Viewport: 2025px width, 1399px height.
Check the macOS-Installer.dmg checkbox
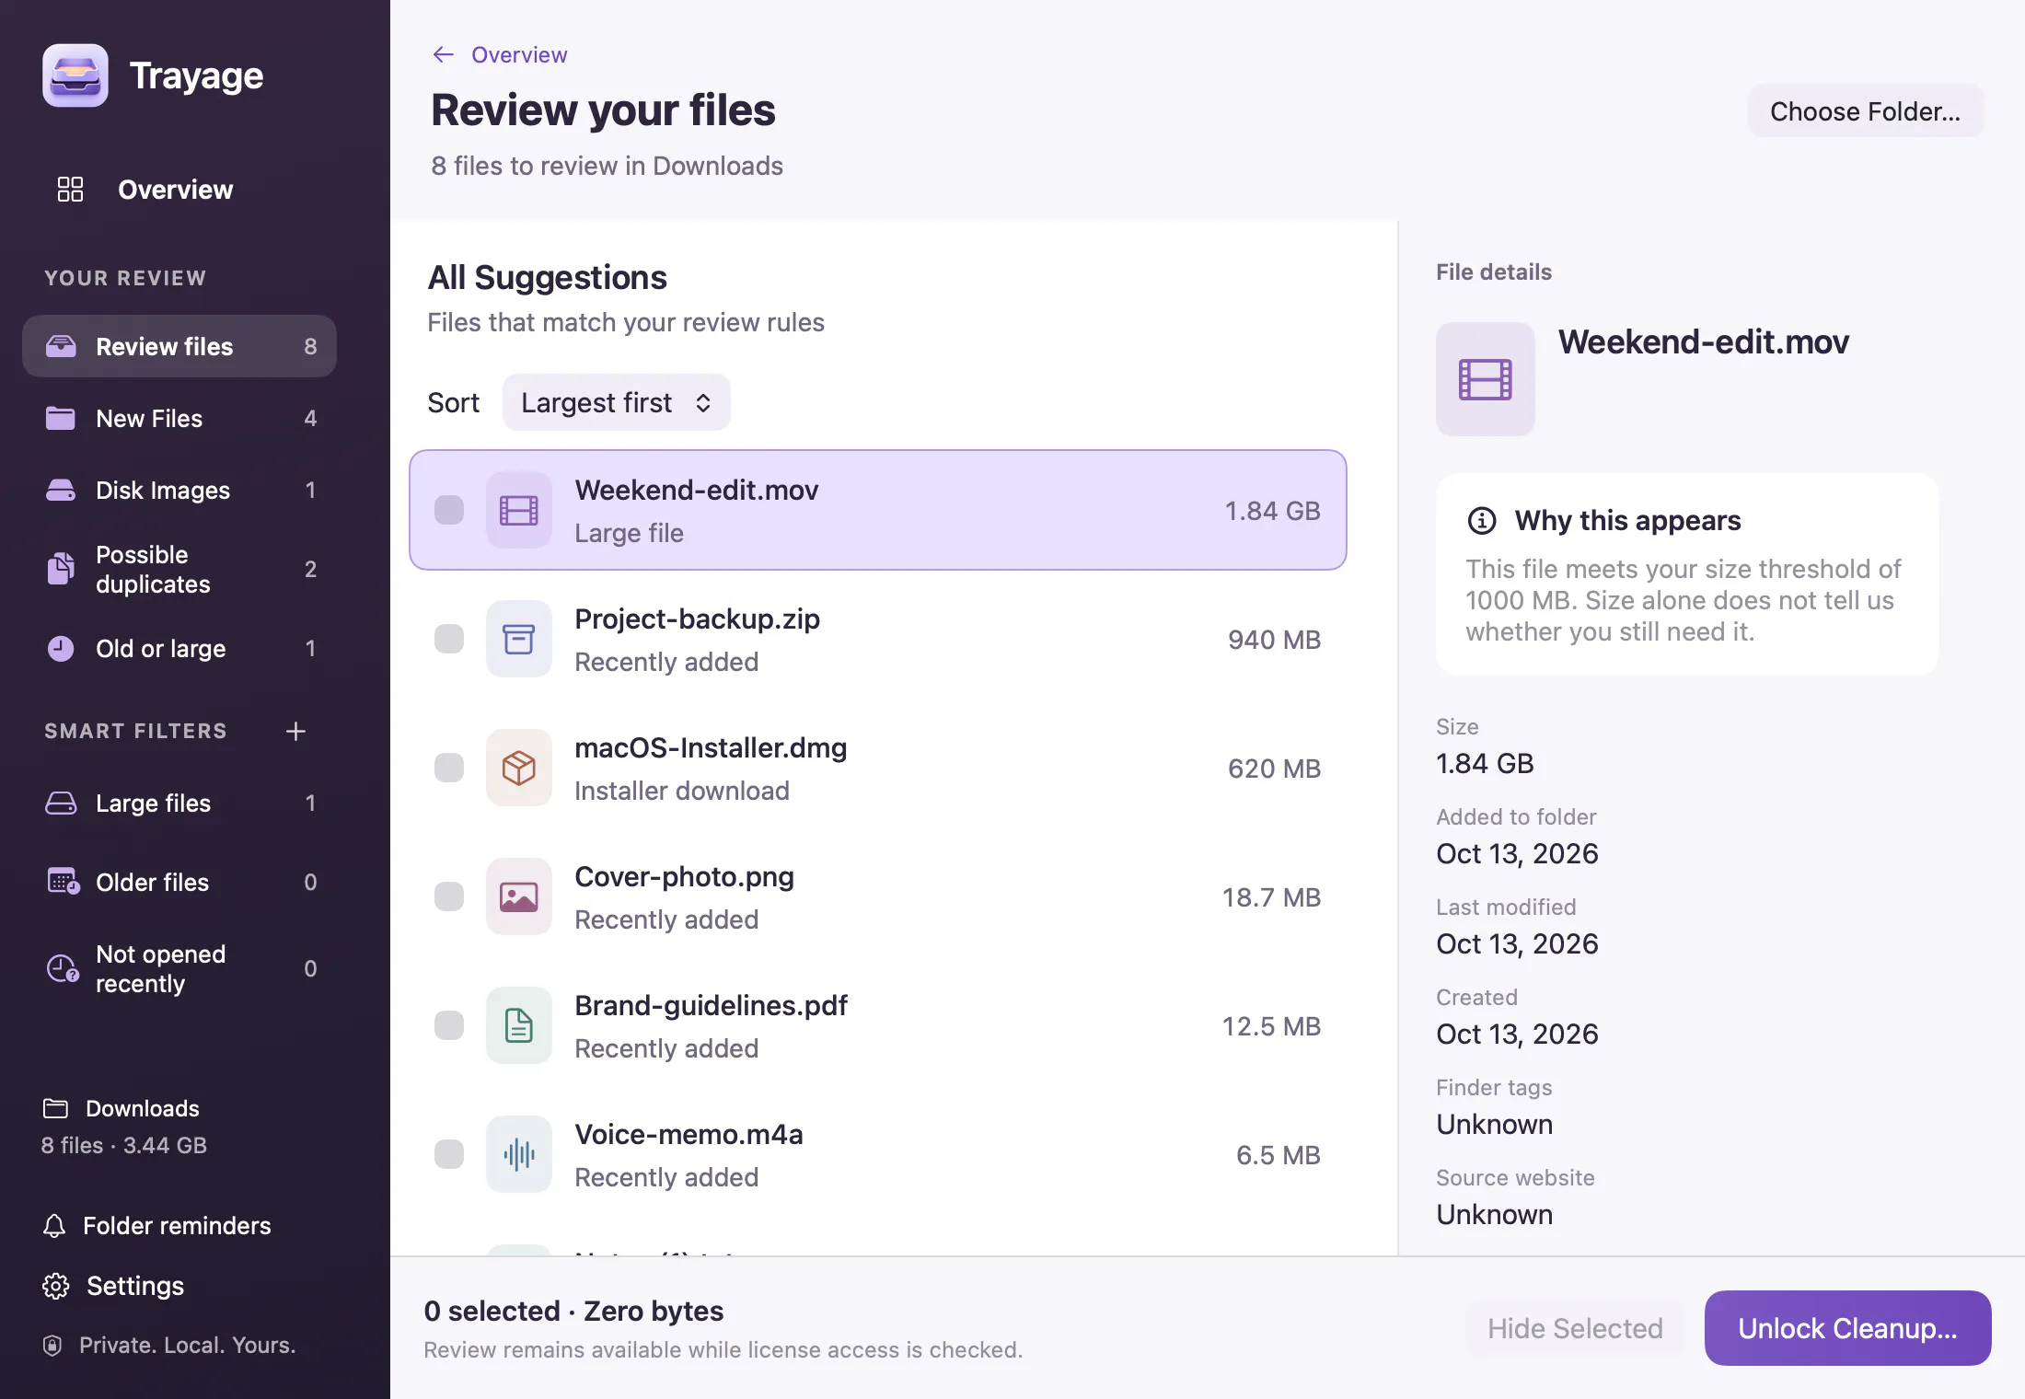coord(449,768)
